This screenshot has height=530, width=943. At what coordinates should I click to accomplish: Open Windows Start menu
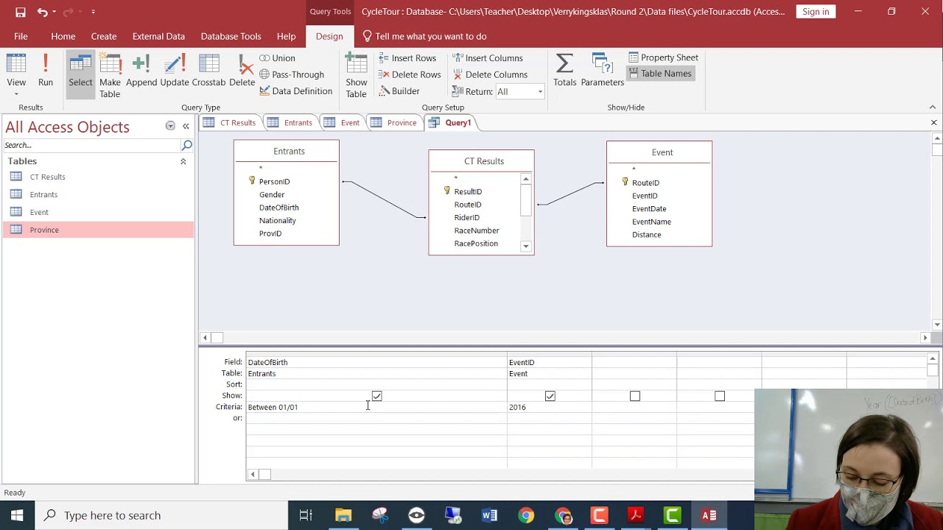(17, 515)
